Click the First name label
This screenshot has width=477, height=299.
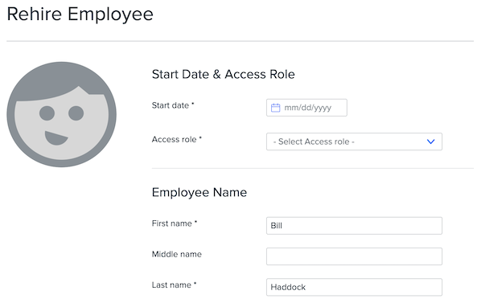click(x=175, y=223)
